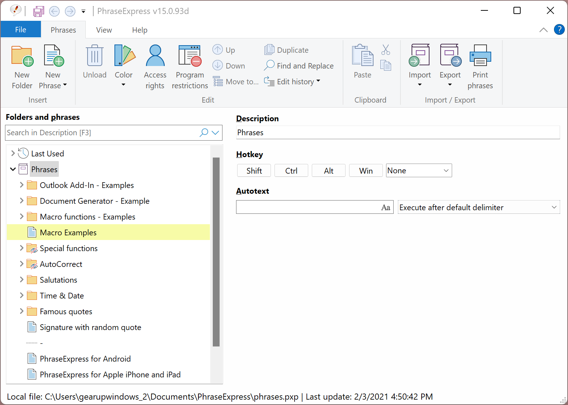Expand the Macro functions - Examples folder
Image resolution: width=568 pixels, height=405 pixels.
22,216
